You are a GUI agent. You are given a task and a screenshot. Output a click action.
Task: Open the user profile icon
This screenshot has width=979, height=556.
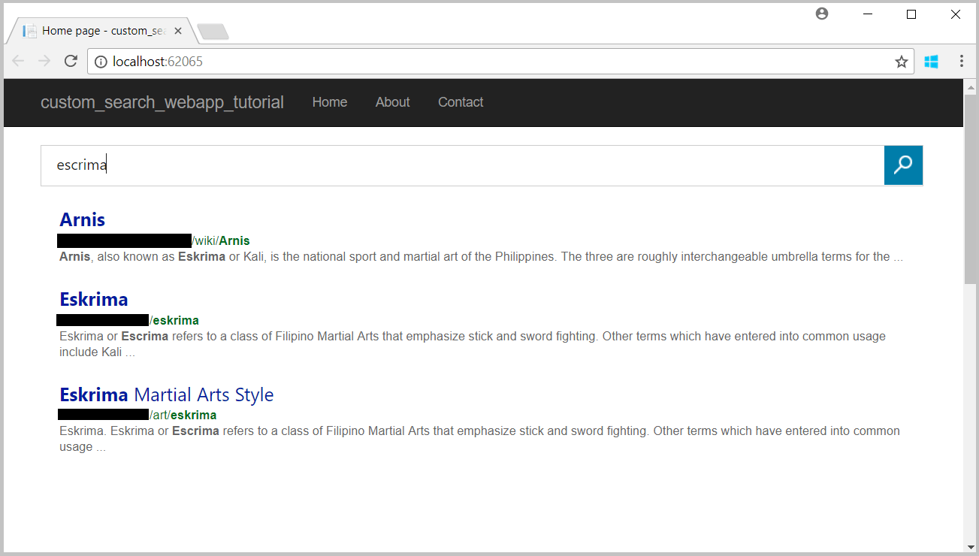tap(821, 14)
